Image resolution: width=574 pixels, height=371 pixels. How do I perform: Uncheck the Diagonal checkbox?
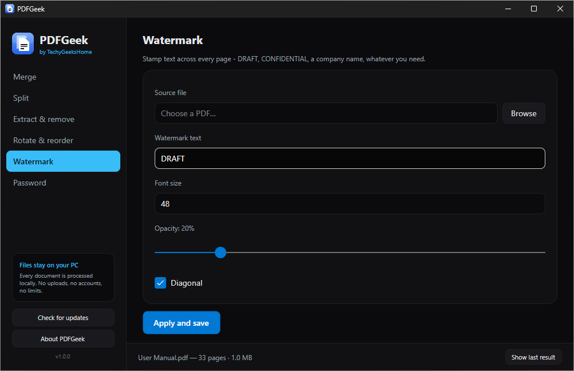click(160, 283)
